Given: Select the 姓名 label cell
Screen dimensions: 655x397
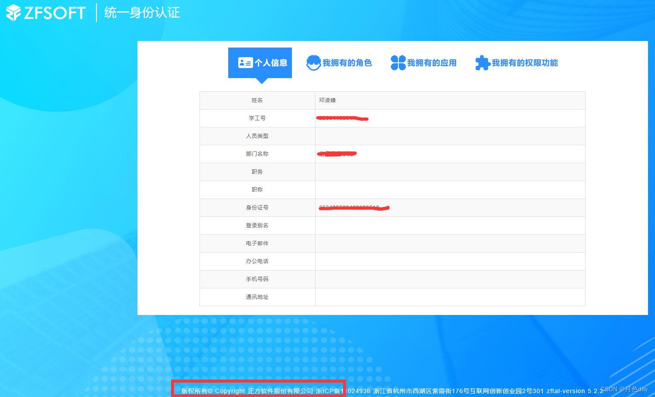Looking at the screenshot, I should [x=257, y=100].
